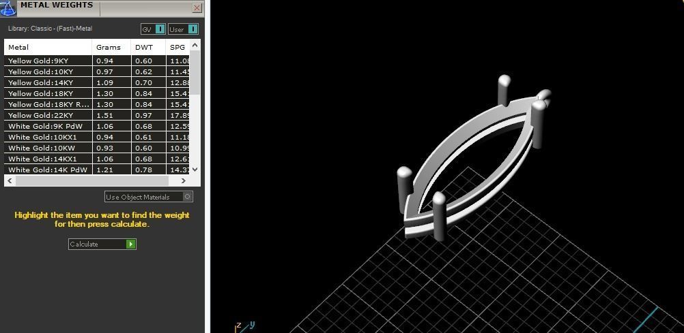
Task: Click the 0.97 DWT value for 22KY
Action: click(x=143, y=115)
